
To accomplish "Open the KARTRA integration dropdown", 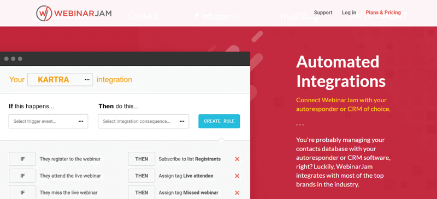I will 60,79.
